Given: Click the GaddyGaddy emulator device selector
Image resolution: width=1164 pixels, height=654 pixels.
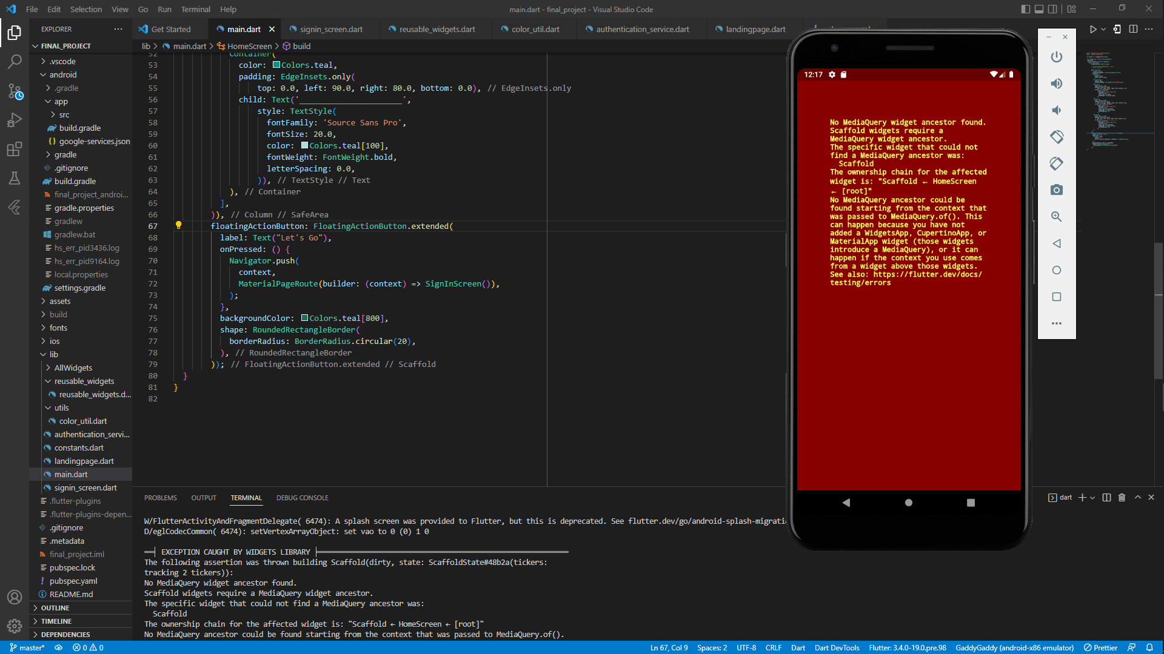Looking at the screenshot, I should [1014, 647].
